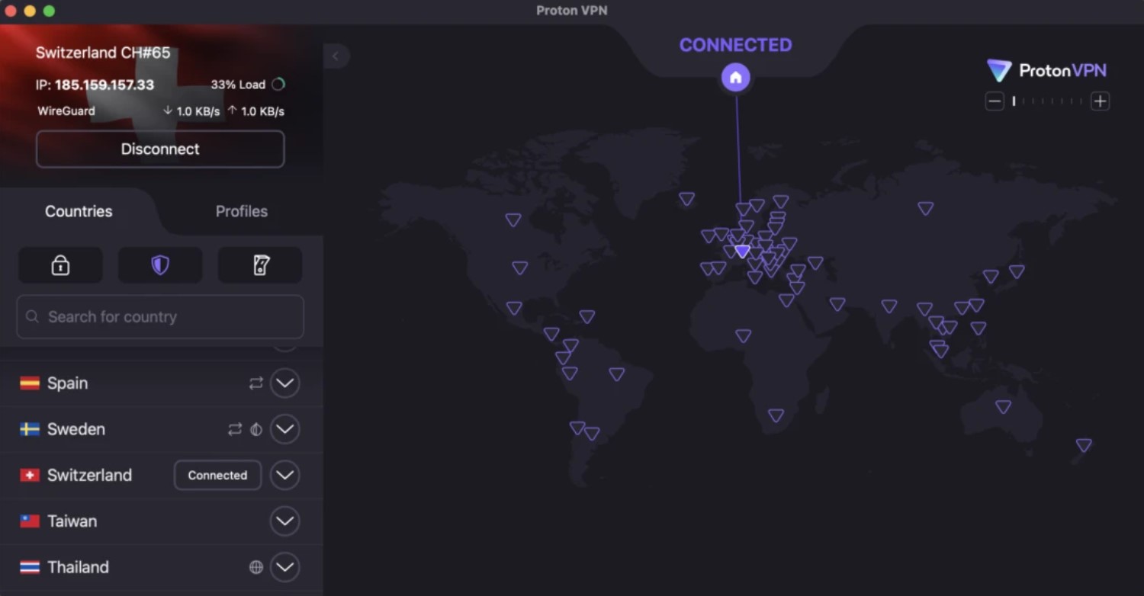Open the Profiles tab

point(241,211)
